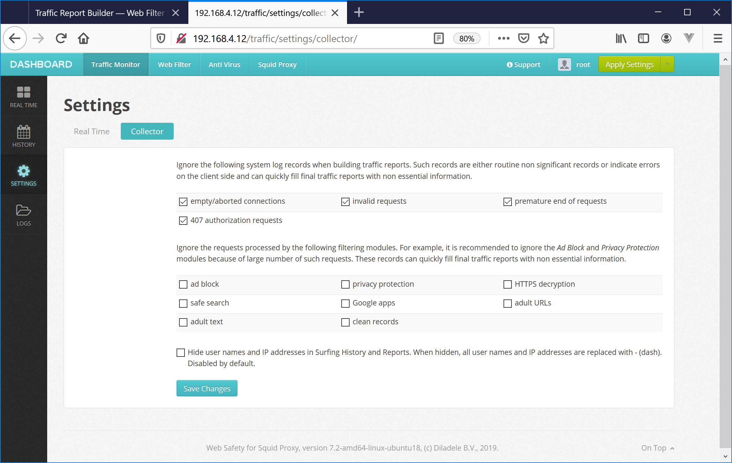Toggle the empty/aborted connections checkbox

click(x=184, y=202)
